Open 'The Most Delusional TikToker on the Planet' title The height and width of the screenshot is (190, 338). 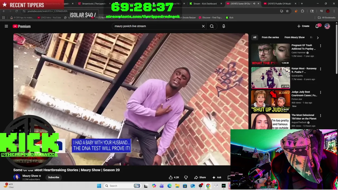click(304, 117)
